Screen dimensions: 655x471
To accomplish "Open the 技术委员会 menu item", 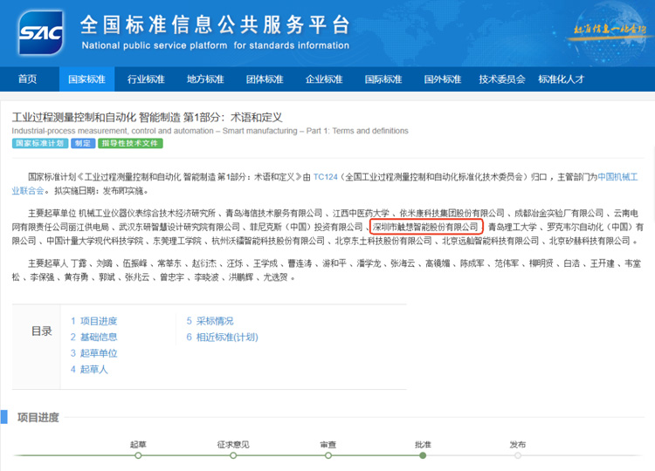I will (502, 79).
